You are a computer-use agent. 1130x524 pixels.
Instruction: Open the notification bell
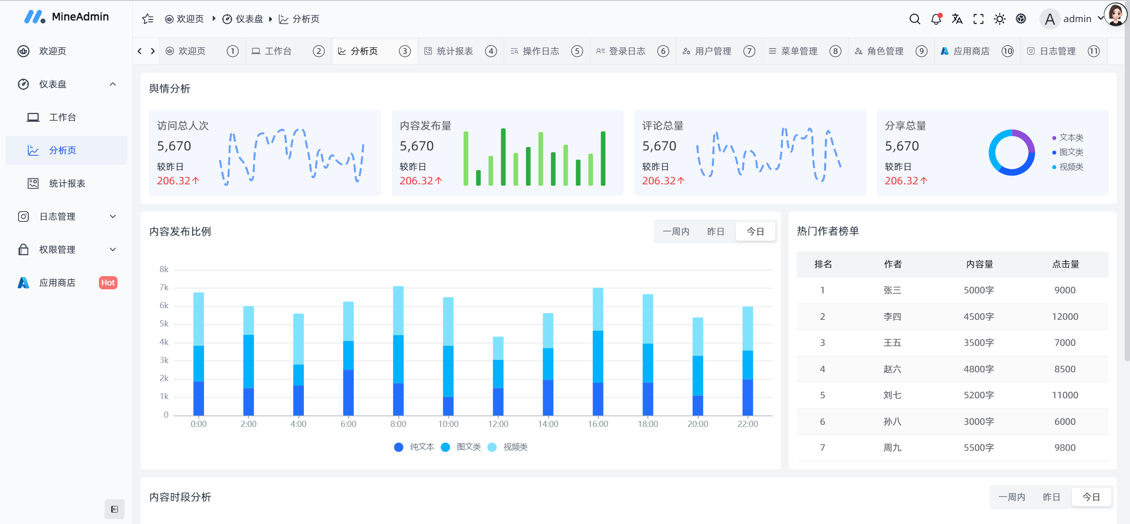[x=936, y=19]
